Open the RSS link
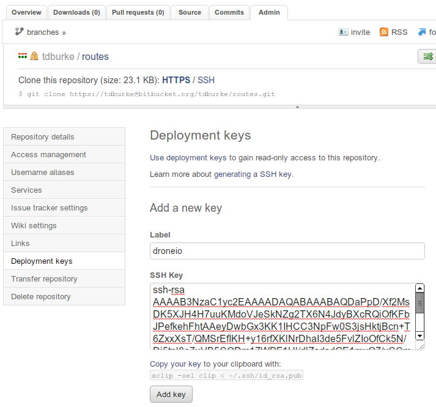436x407 pixels. coord(399,32)
